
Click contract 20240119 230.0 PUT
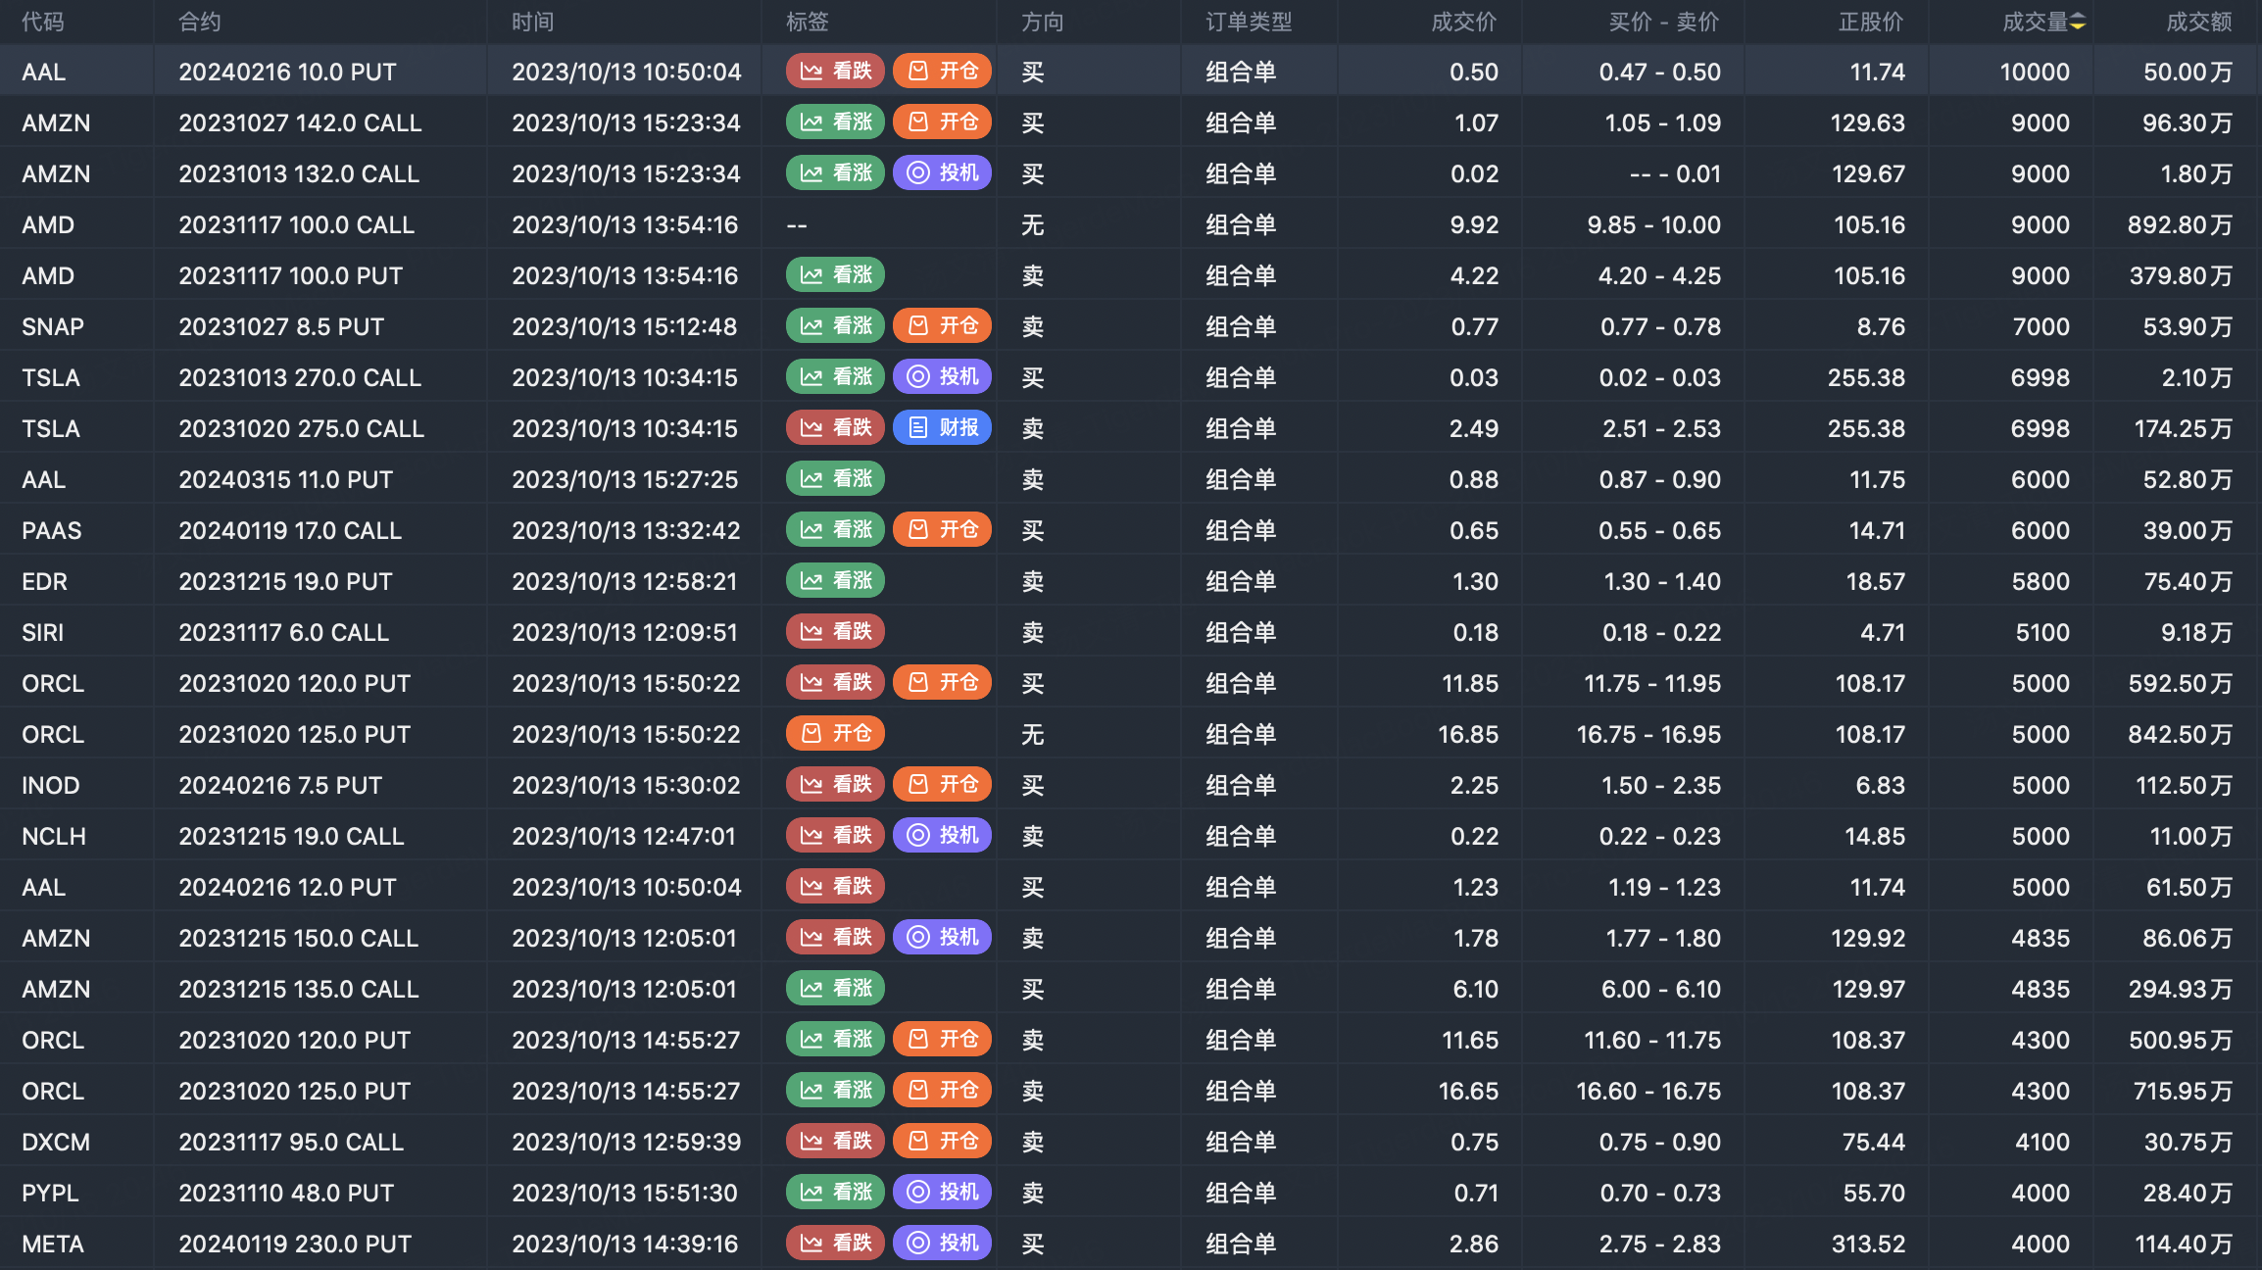pos(295,1244)
